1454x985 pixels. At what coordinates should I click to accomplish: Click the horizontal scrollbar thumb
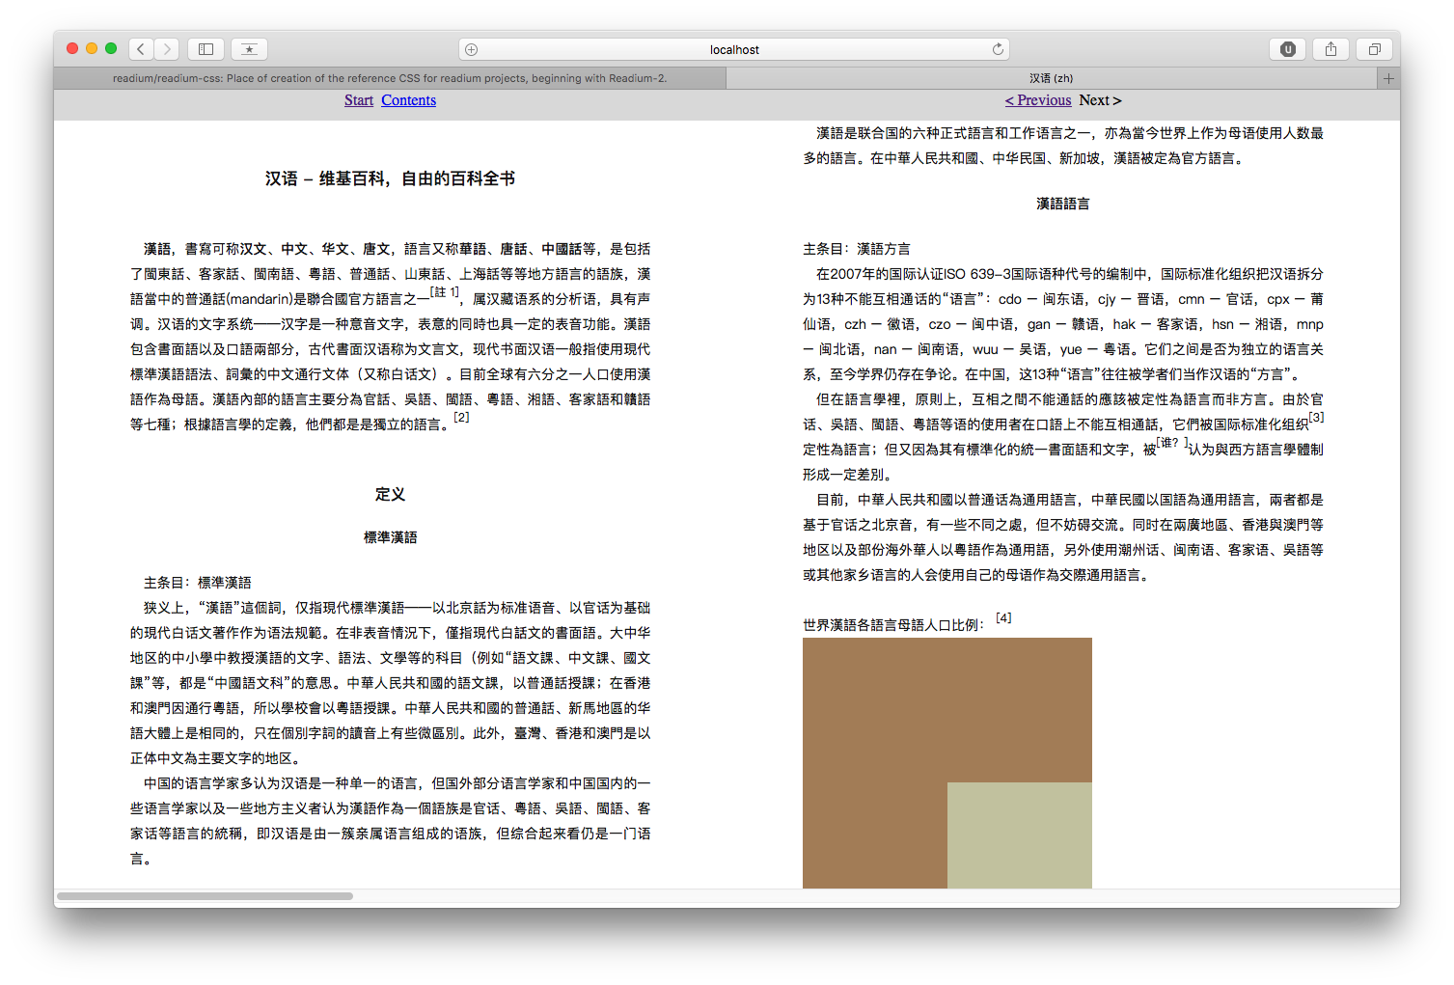[205, 896]
